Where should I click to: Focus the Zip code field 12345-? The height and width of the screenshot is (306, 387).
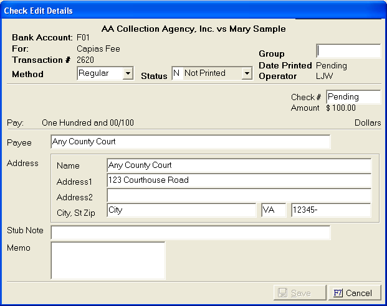coord(330,210)
